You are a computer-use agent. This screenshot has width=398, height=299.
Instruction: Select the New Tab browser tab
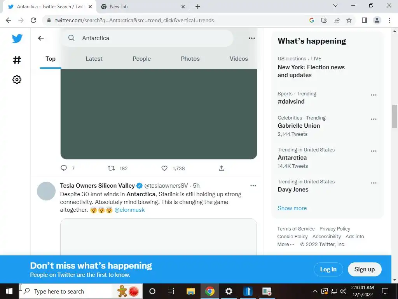click(x=143, y=7)
